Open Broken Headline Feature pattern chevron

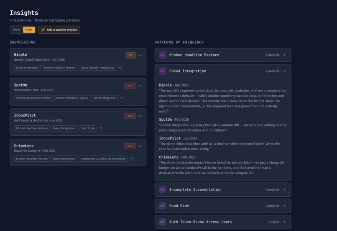(285, 55)
